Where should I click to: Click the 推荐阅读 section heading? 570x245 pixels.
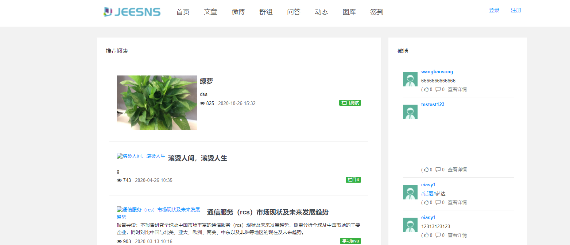click(x=117, y=51)
